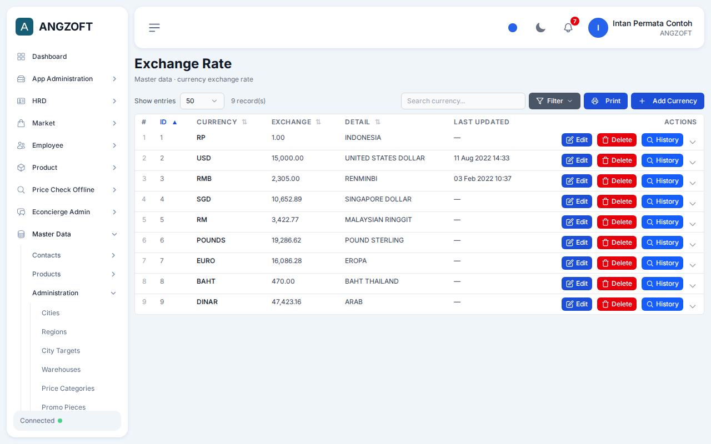Edit the BAHT currency row
711x444 pixels.
point(577,284)
